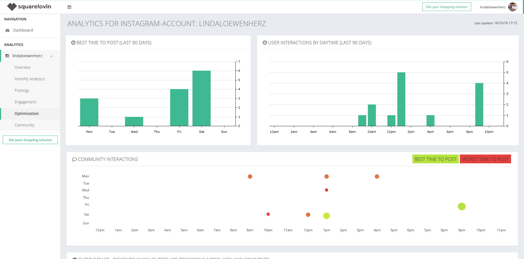Click the orange Monday 4pm bubble
This screenshot has width=524, height=259.
pyautogui.click(x=377, y=177)
